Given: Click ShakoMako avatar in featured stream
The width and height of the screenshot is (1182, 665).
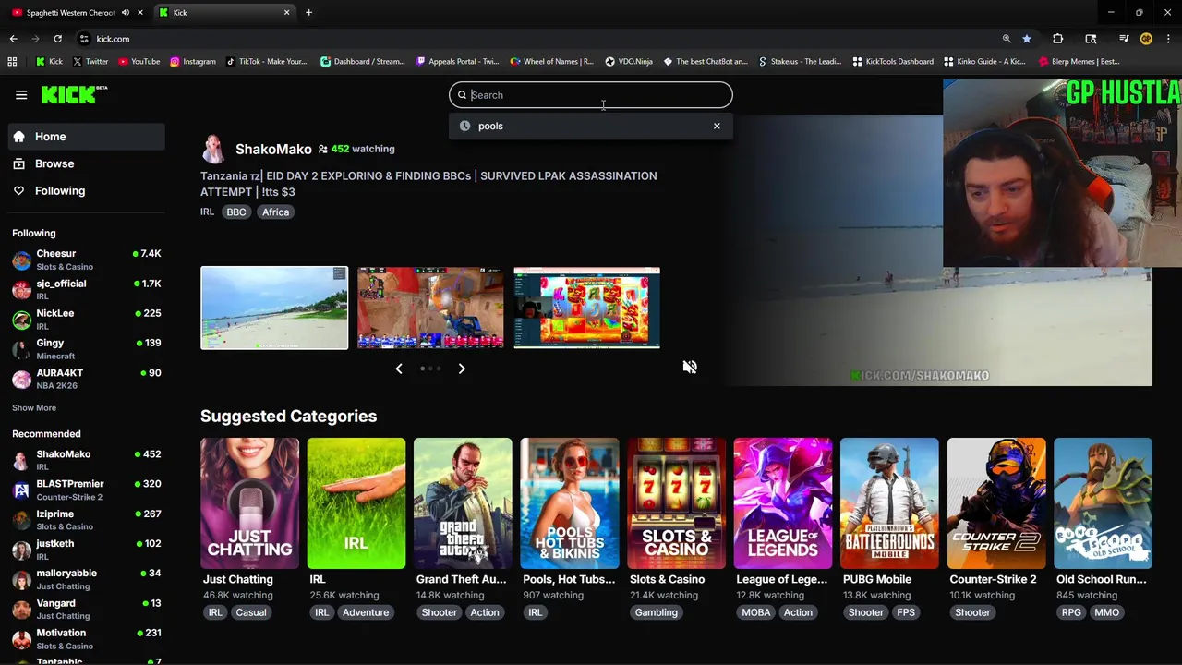Looking at the screenshot, I should (x=213, y=149).
